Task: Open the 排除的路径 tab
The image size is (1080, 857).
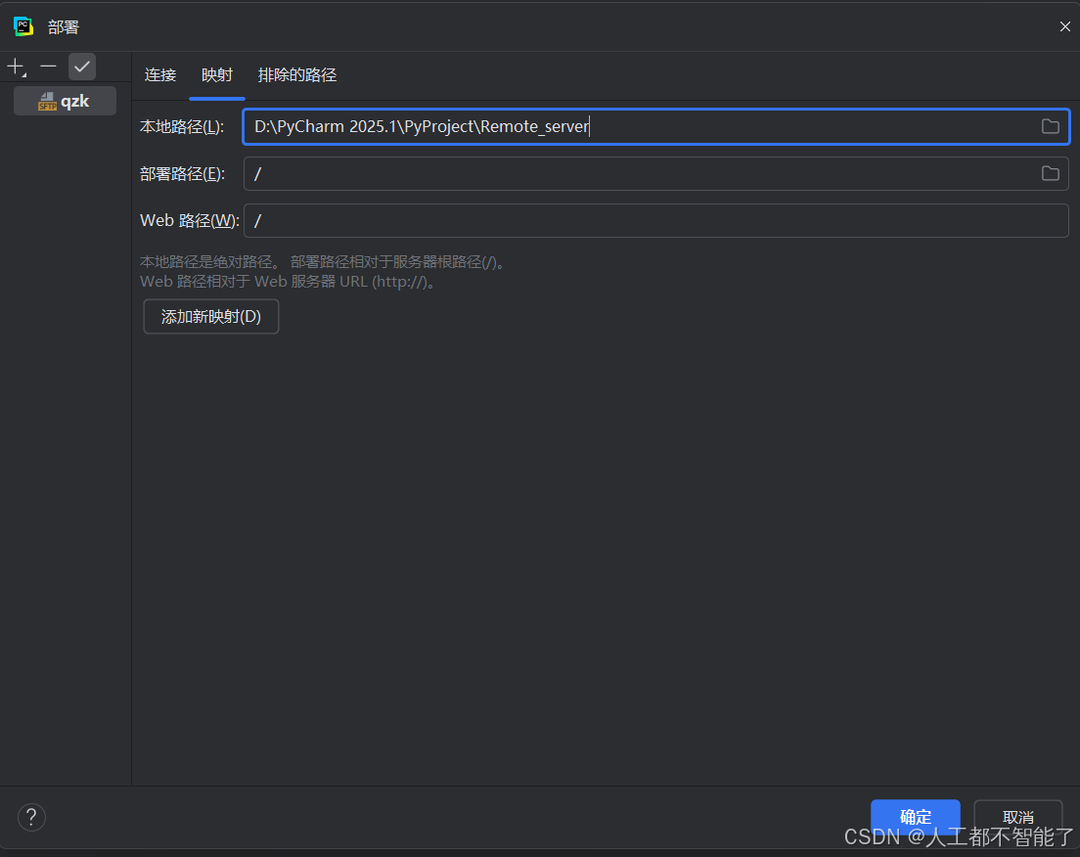Action: (297, 75)
